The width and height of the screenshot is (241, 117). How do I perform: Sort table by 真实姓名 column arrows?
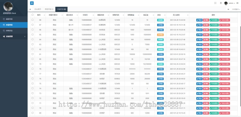point(77,15)
